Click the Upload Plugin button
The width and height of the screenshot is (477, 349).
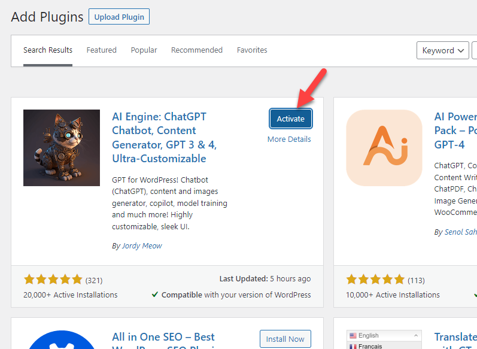119,17
